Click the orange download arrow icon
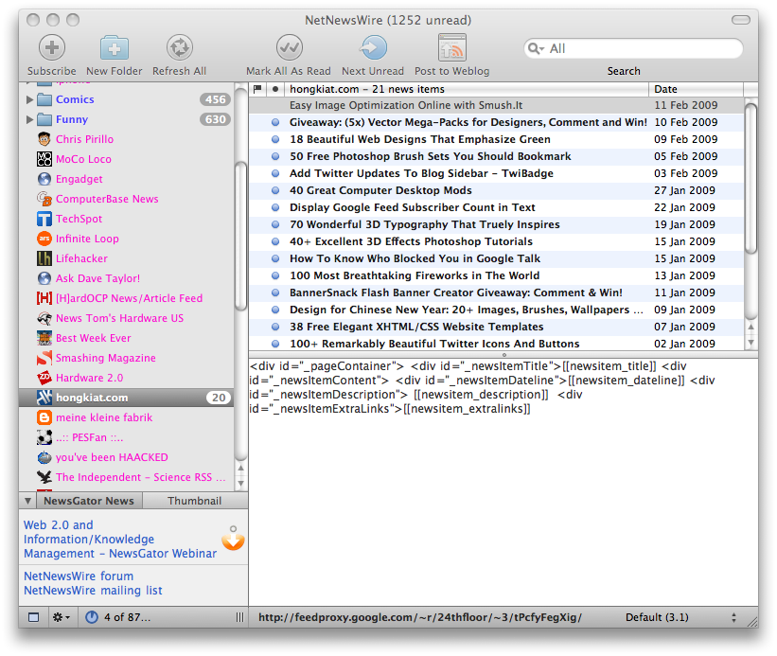The width and height of the screenshot is (777, 656). [x=233, y=541]
